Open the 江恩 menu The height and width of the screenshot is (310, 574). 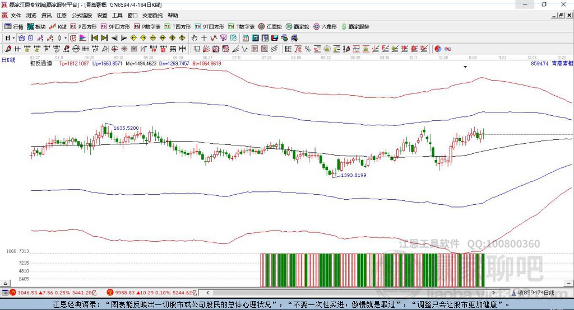click(x=62, y=16)
